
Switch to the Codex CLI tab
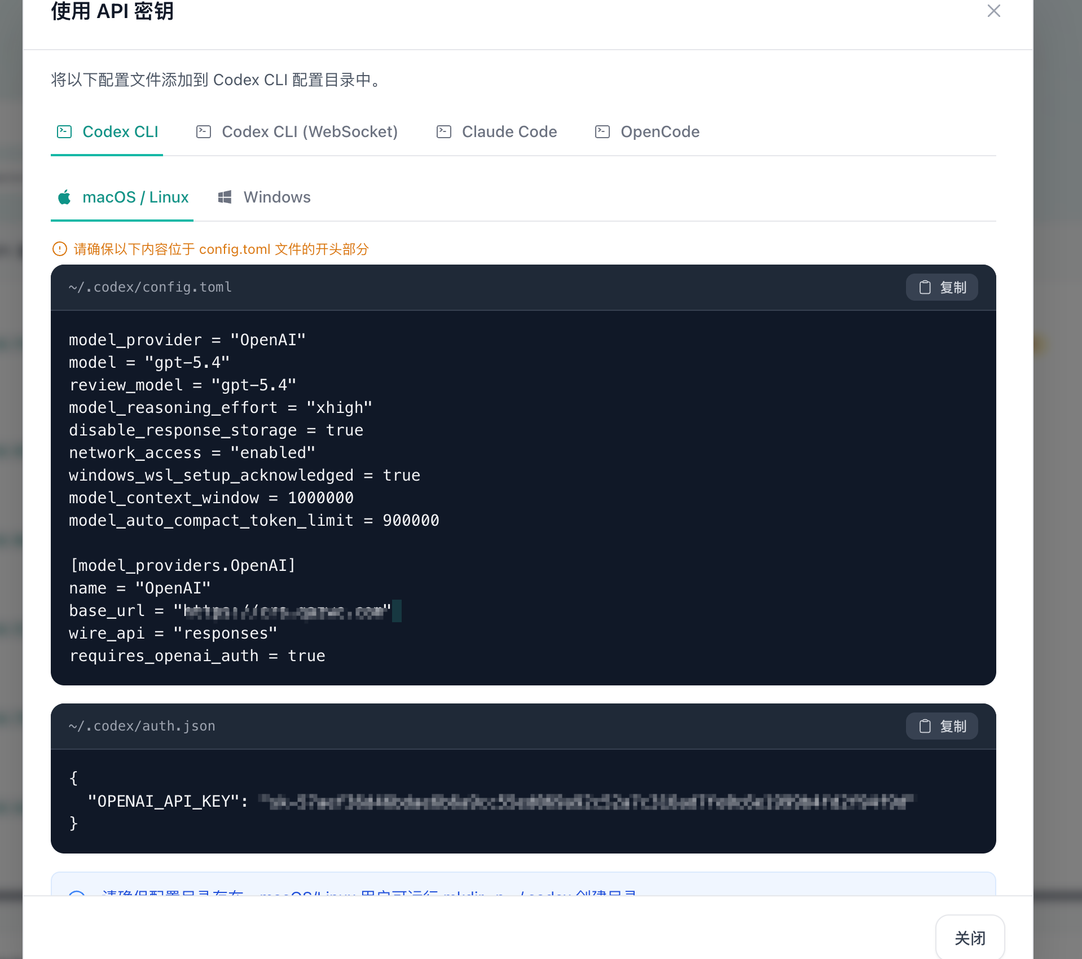click(x=107, y=132)
